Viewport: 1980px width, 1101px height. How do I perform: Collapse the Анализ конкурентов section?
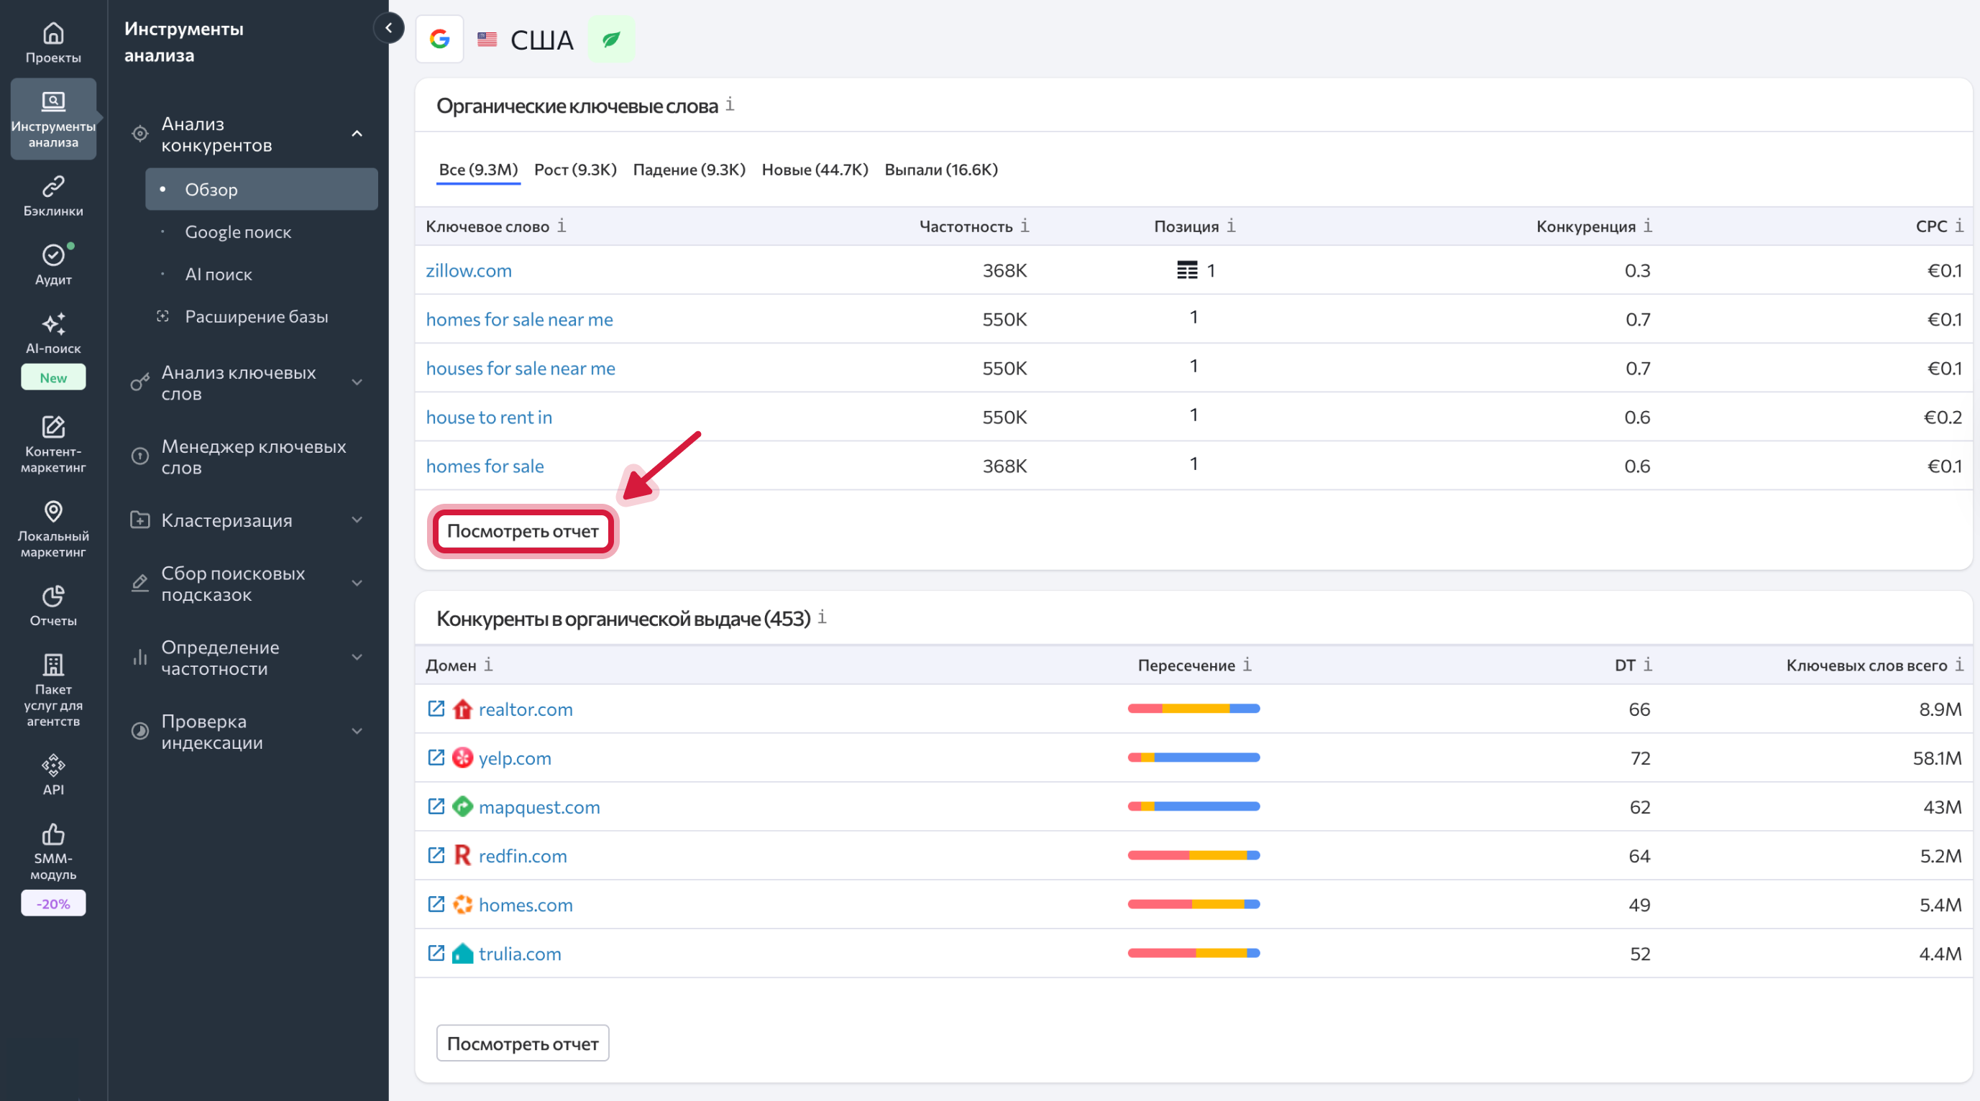357,134
